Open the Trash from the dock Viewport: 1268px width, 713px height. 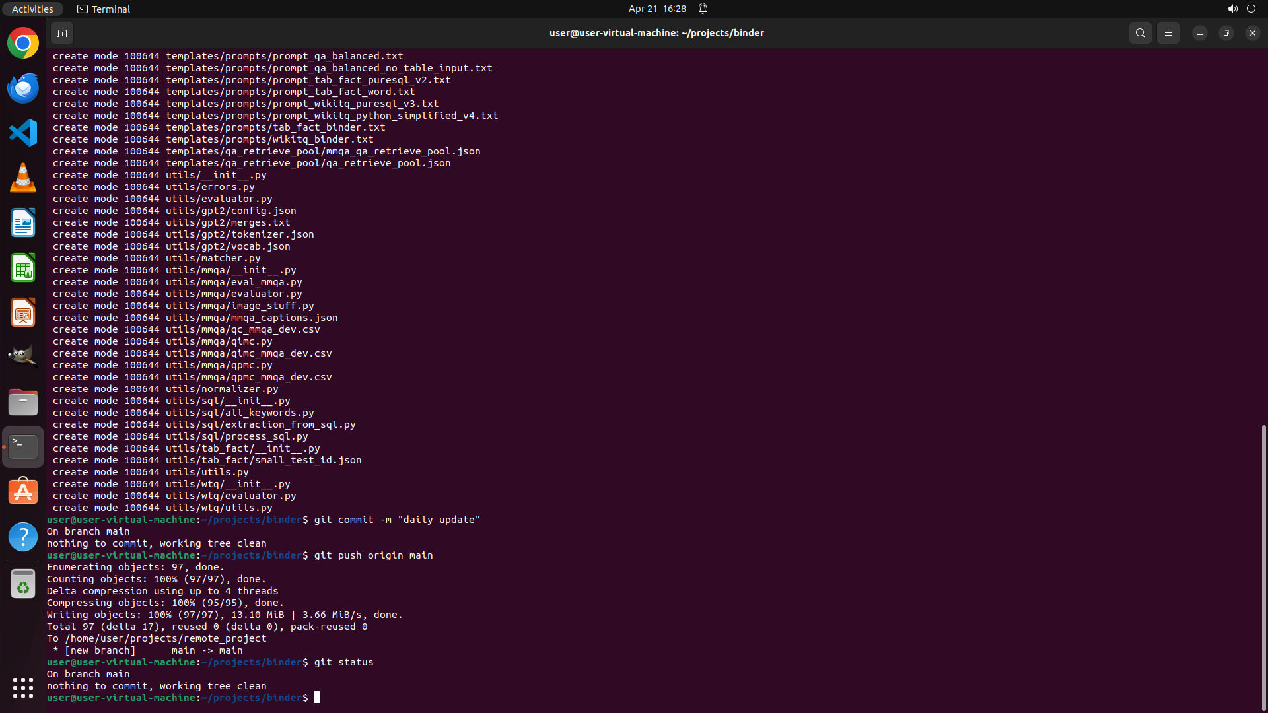point(23,584)
